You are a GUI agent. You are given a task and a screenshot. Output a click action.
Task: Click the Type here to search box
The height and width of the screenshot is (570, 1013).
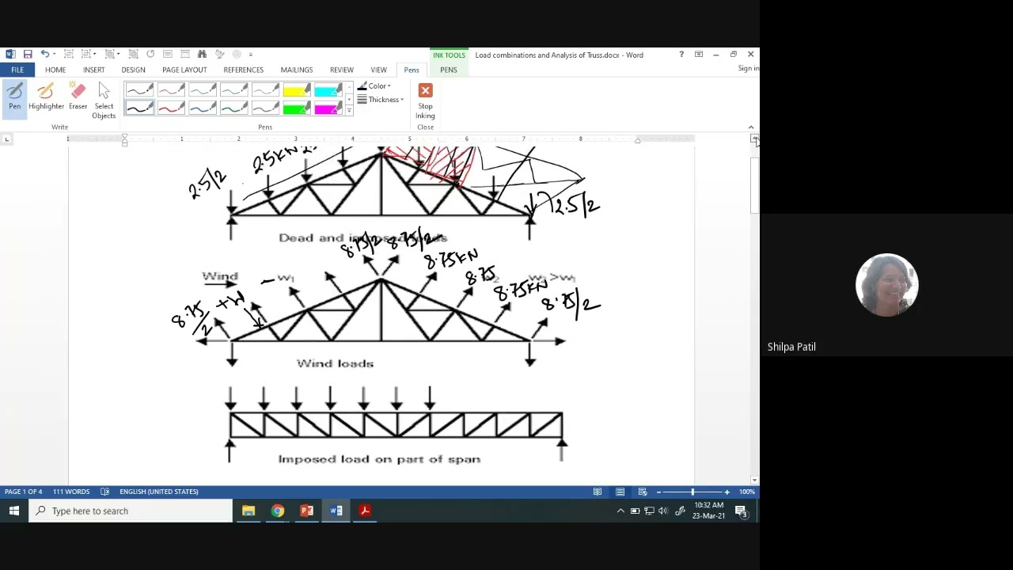click(131, 511)
